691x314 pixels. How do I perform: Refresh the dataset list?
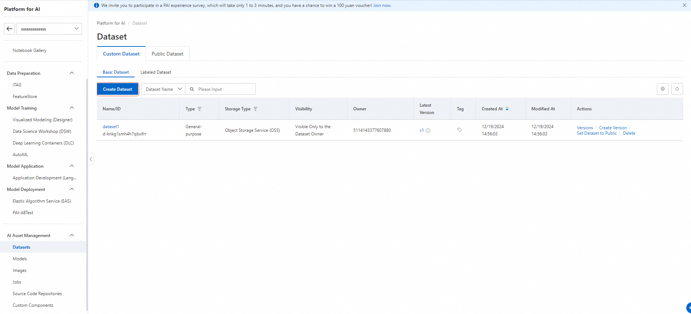click(x=677, y=89)
